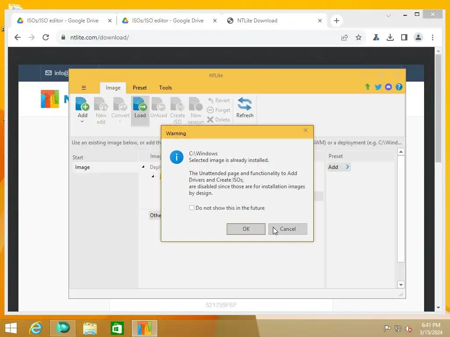Click the Share page icon in the address bar

pyautogui.click(x=345, y=37)
